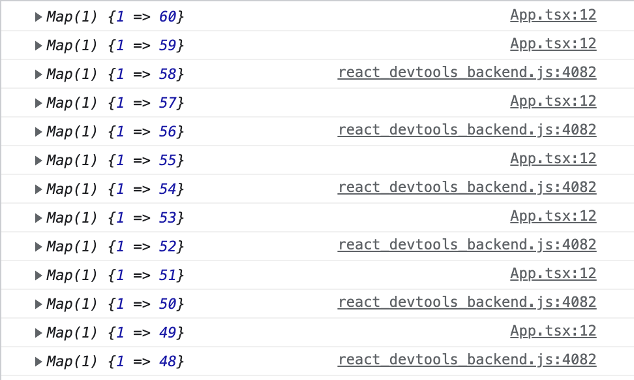Open react_devtools_backend.js:4082 link beside value 54
Image resolution: width=634 pixels, height=380 pixels.
tap(467, 187)
